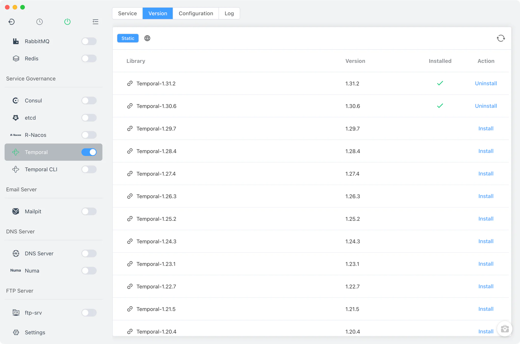Click the Consul icon

pyautogui.click(x=16, y=101)
